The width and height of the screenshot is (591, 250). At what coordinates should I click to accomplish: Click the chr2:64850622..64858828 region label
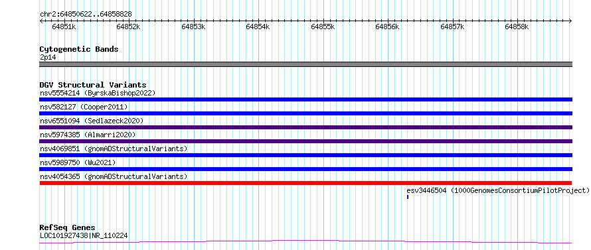point(86,14)
